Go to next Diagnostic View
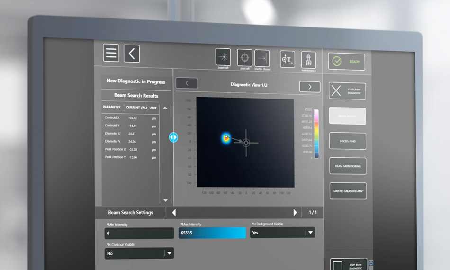This screenshot has height=270, width=450. click(x=310, y=87)
